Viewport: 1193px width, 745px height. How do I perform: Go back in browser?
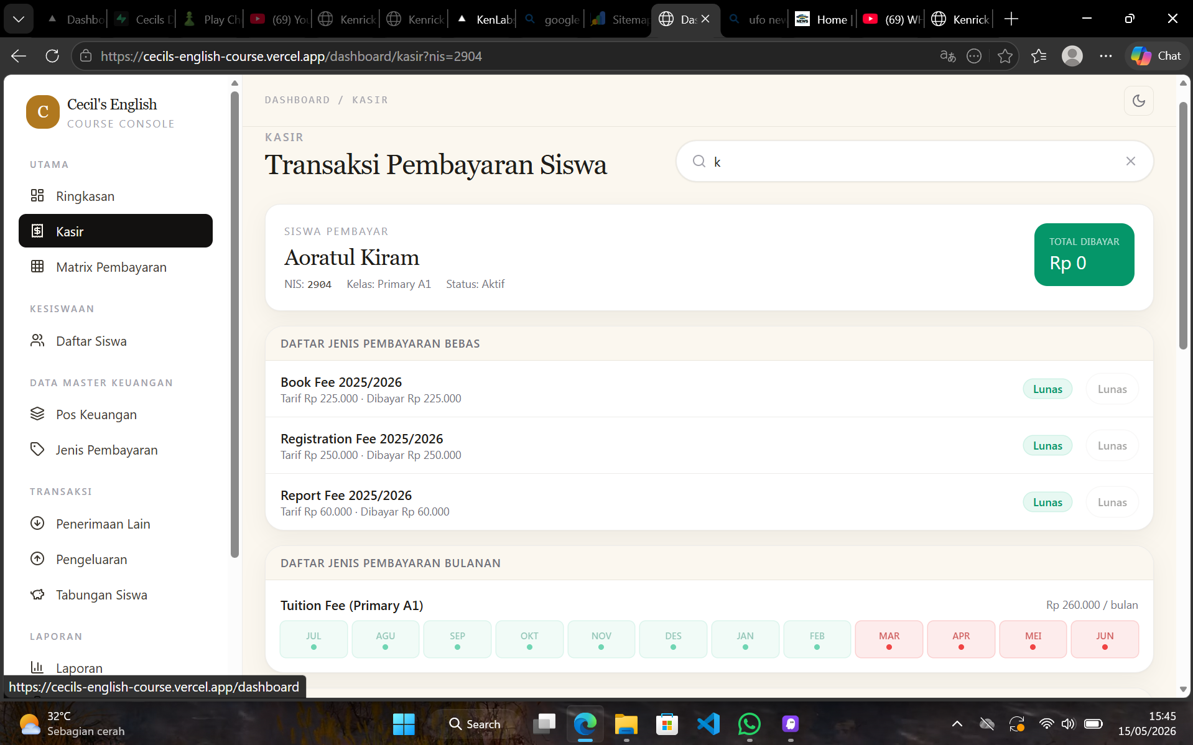[x=19, y=56]
